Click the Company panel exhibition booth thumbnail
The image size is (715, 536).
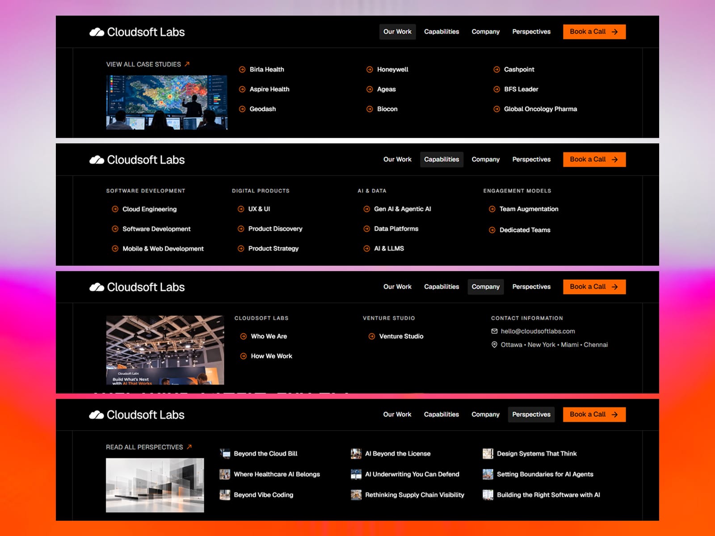click(165, 350)
